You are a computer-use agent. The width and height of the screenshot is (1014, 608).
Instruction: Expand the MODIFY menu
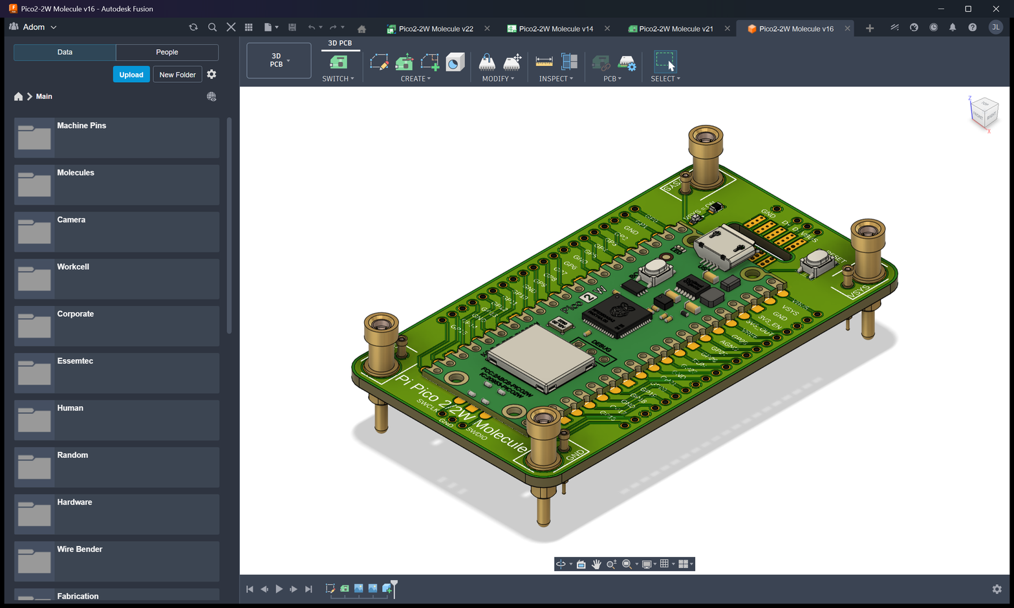tap(499, 79)
